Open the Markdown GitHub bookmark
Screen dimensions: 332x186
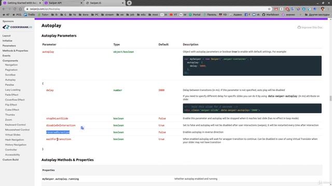[271, 15]
